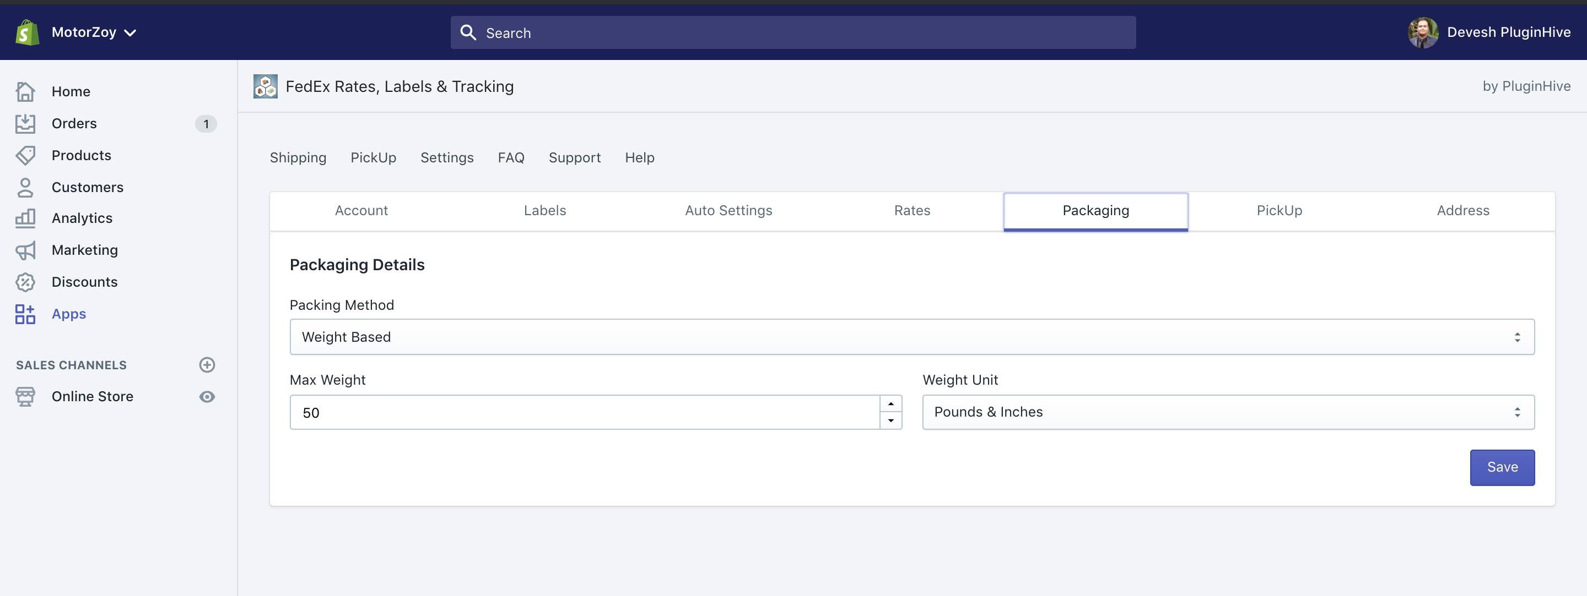Open the FAQ menu item
The image size is (1587, 596).
tap(511, 158)
